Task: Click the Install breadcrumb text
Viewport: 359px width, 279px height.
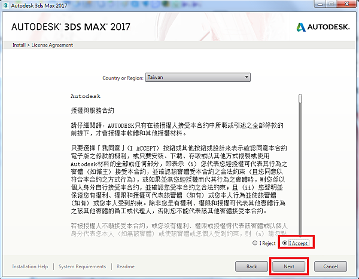Action: pyautogui.click(x=19, y=45)
